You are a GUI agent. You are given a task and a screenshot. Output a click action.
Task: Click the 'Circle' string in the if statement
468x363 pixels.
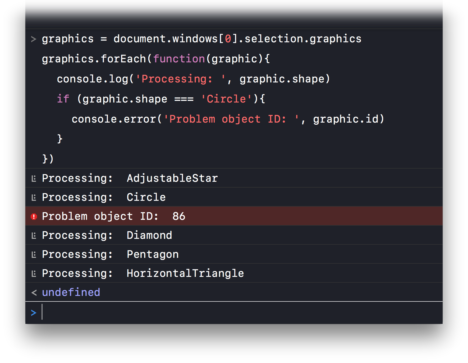226,99
